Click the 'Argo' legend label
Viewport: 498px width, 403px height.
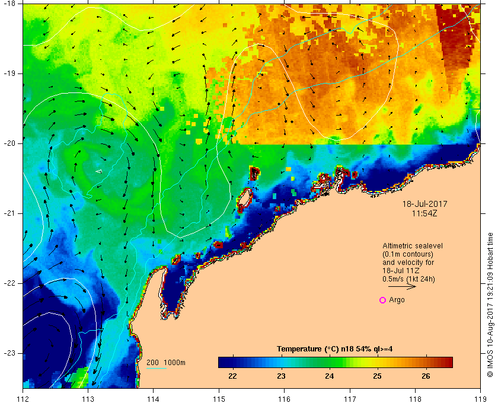pyautogui.click(x=397, y=300)
